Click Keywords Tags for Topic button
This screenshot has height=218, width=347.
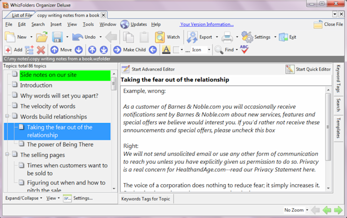[146, 199]
